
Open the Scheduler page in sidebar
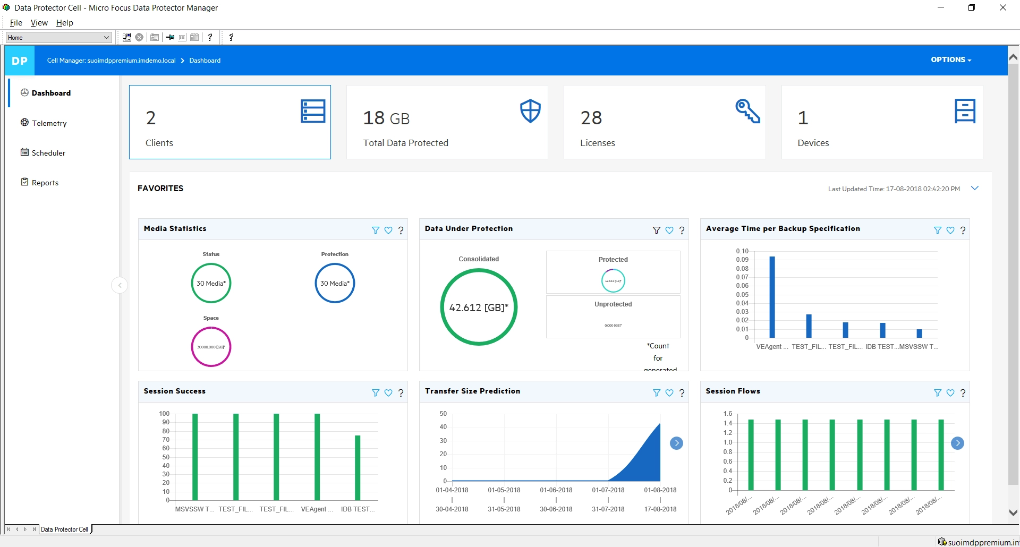click(x=48, y=153)
